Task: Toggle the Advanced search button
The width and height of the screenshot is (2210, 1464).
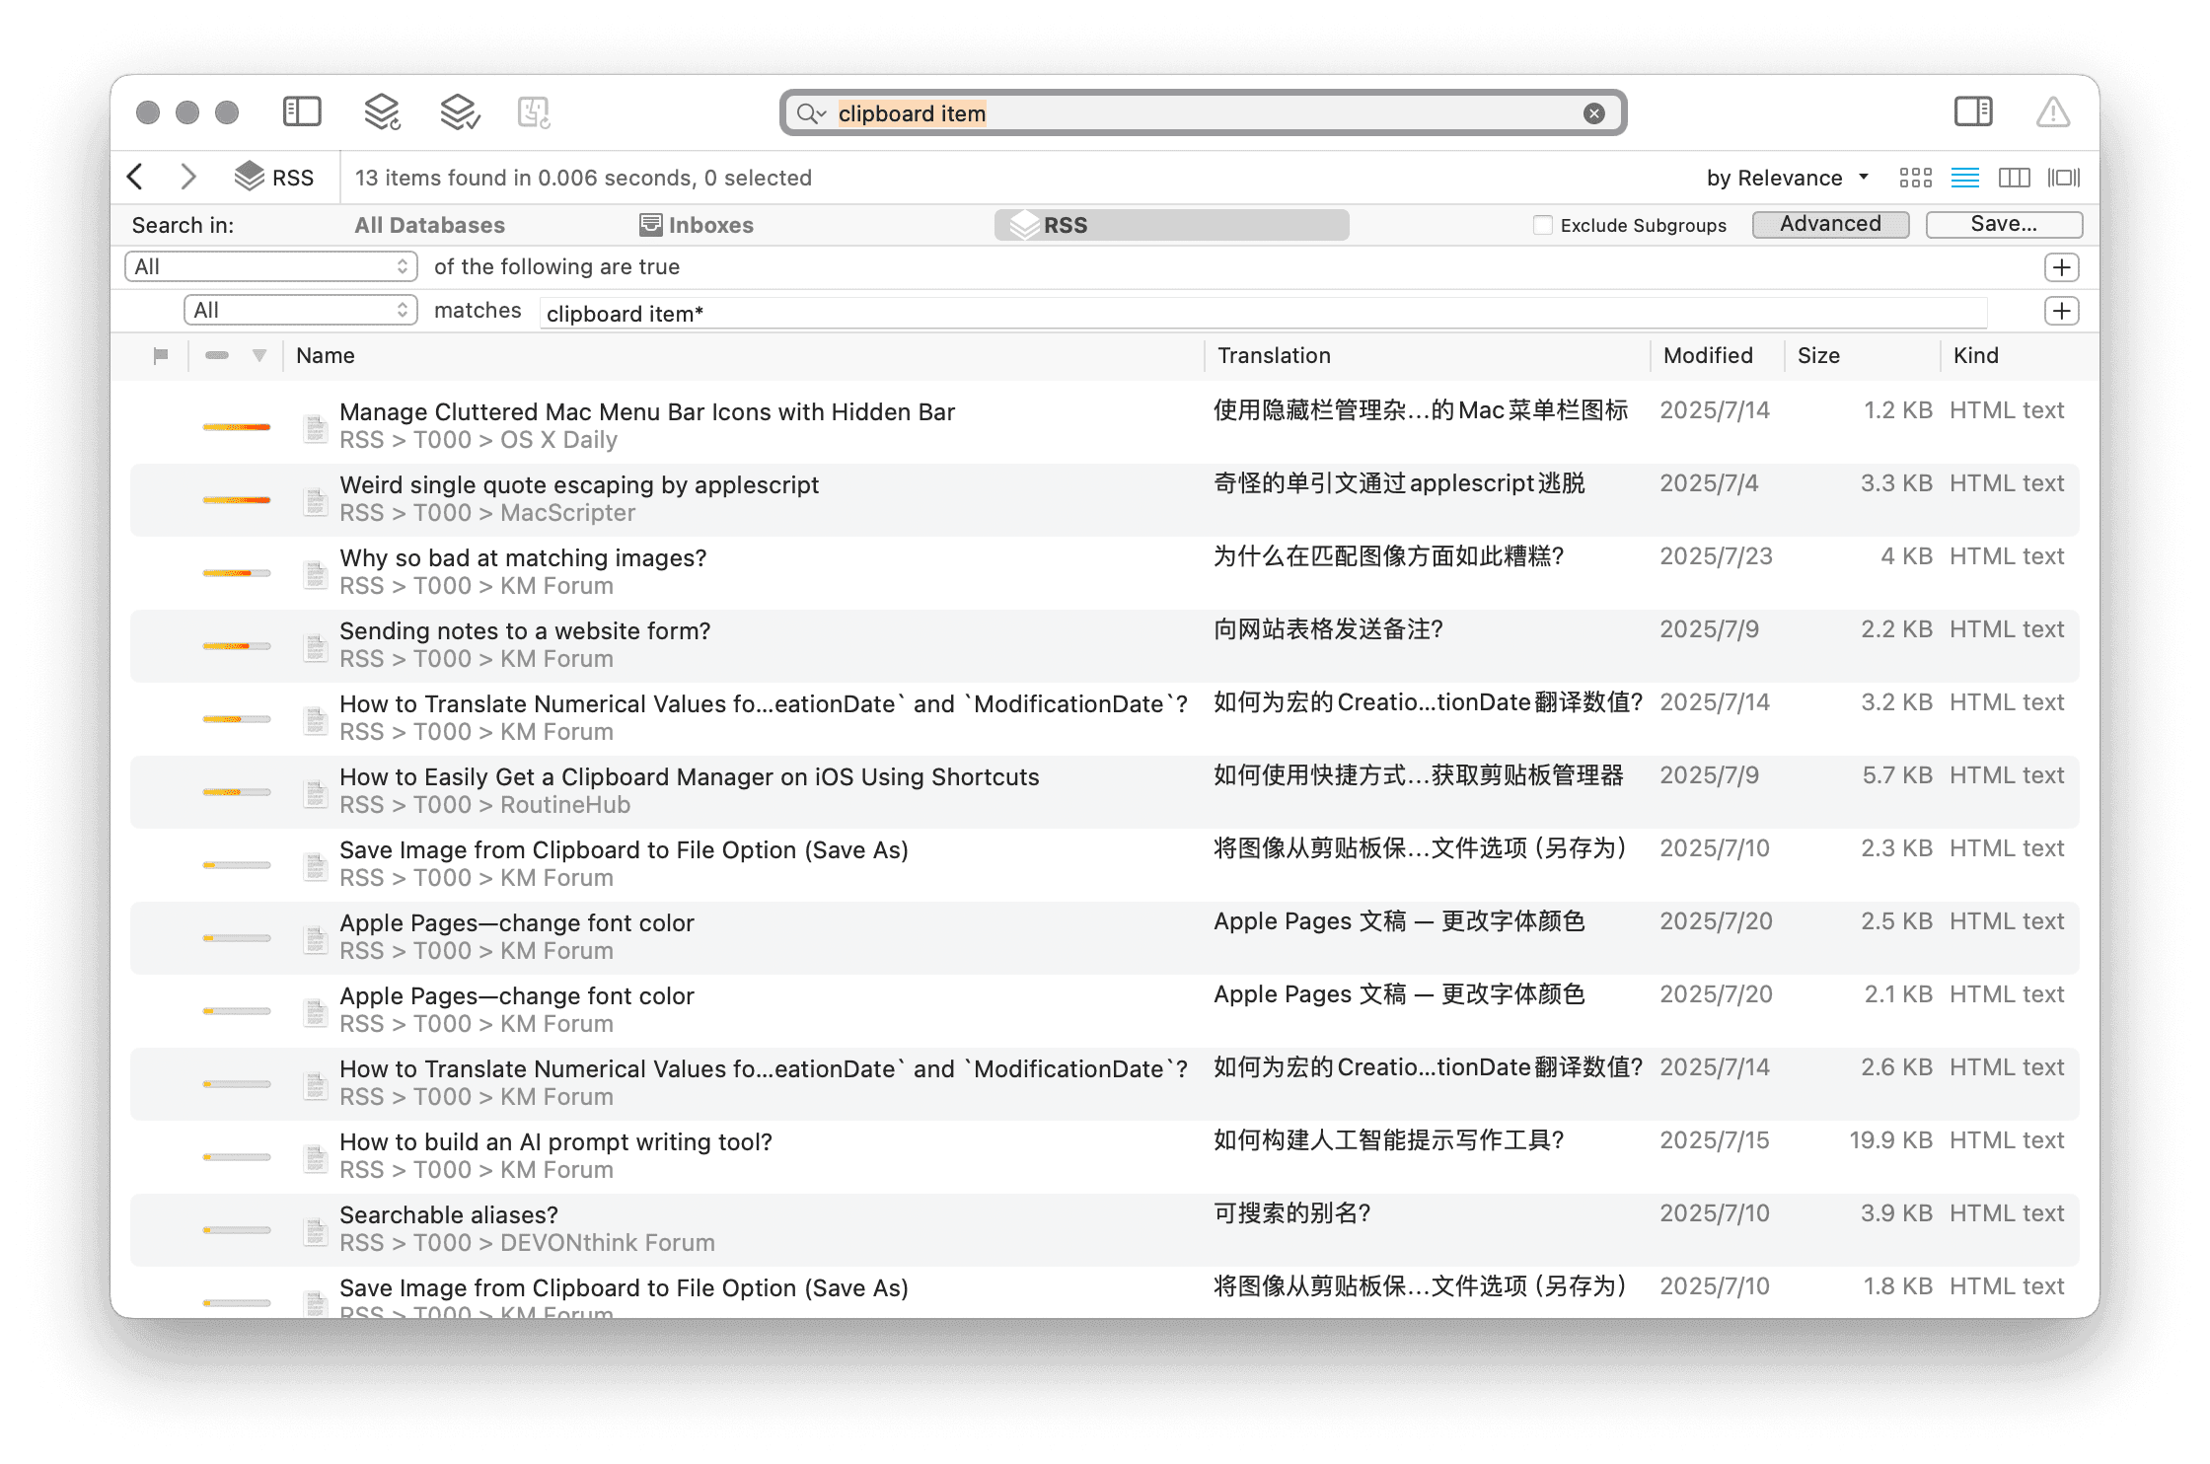Action: point(1830,225)
